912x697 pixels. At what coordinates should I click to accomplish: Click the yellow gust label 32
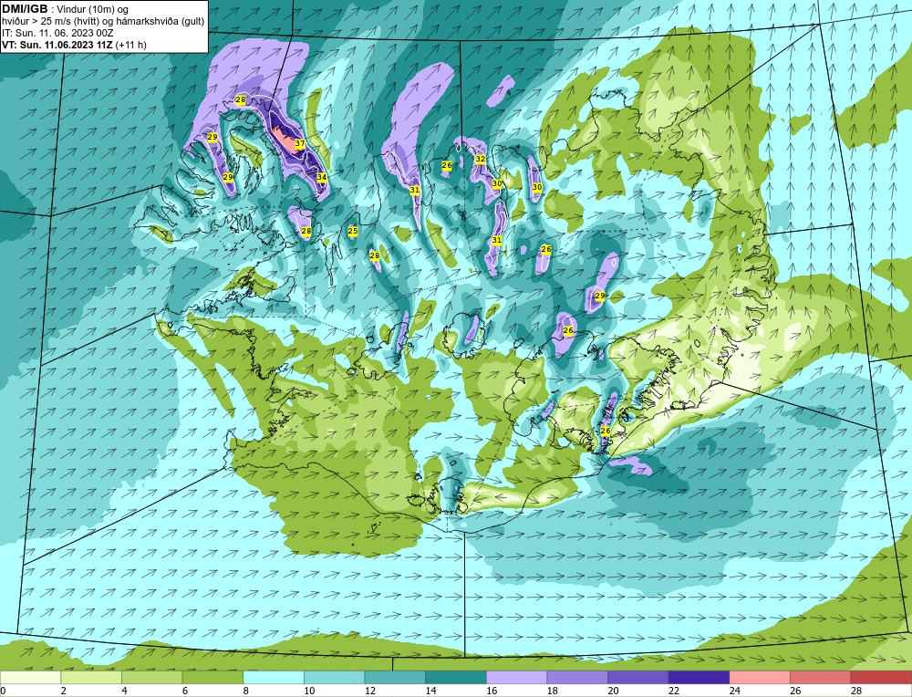(x=481, y=159)
